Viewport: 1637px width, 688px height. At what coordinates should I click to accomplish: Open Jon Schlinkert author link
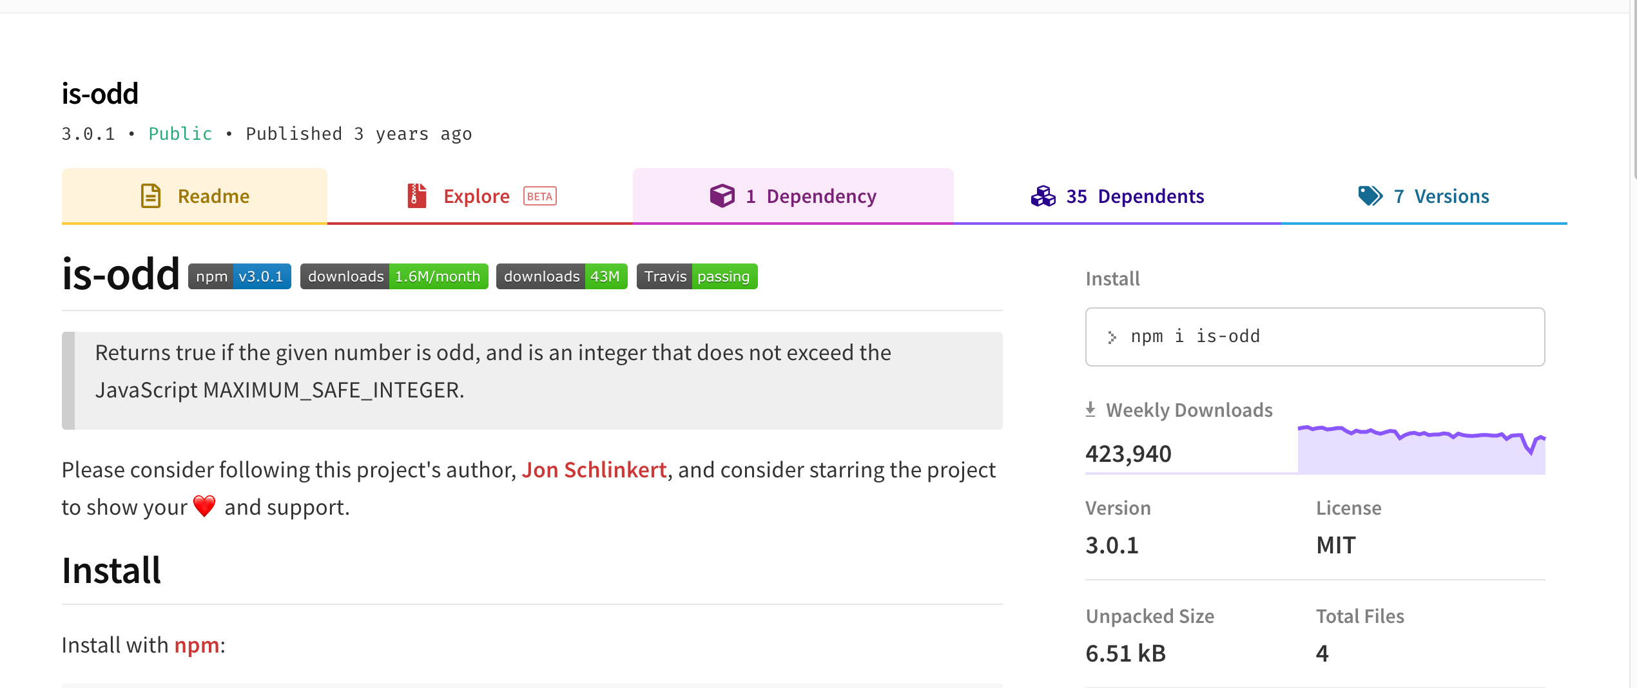[594, 470]
